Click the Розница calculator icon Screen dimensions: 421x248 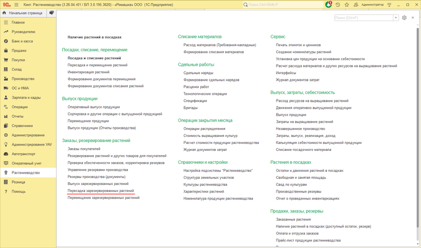click(x=6, y=182)
